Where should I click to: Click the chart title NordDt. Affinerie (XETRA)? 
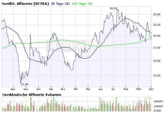(x=25, y=4)
